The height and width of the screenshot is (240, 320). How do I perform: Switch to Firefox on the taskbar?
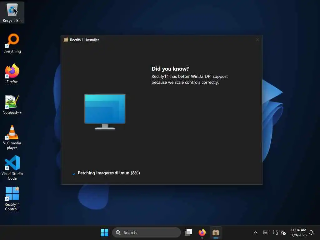tap(202, 232)
